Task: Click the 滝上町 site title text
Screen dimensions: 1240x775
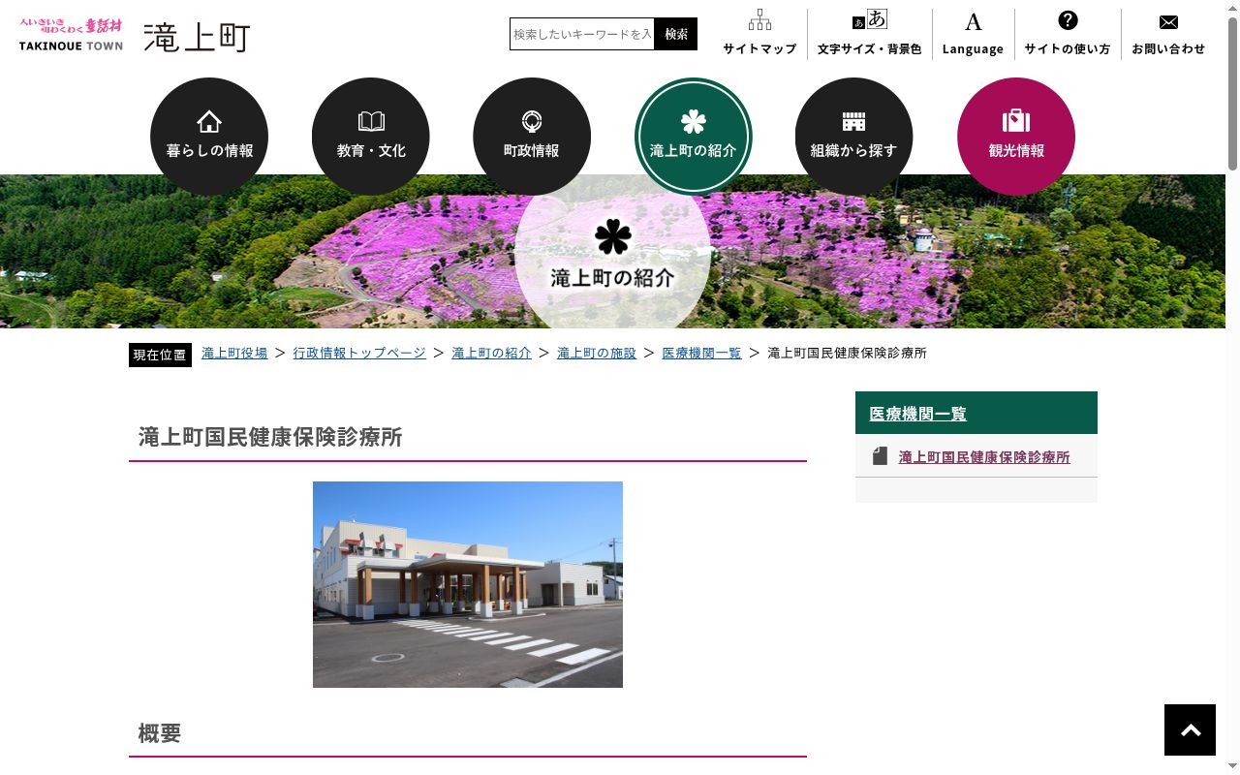Action: (197, 37)
